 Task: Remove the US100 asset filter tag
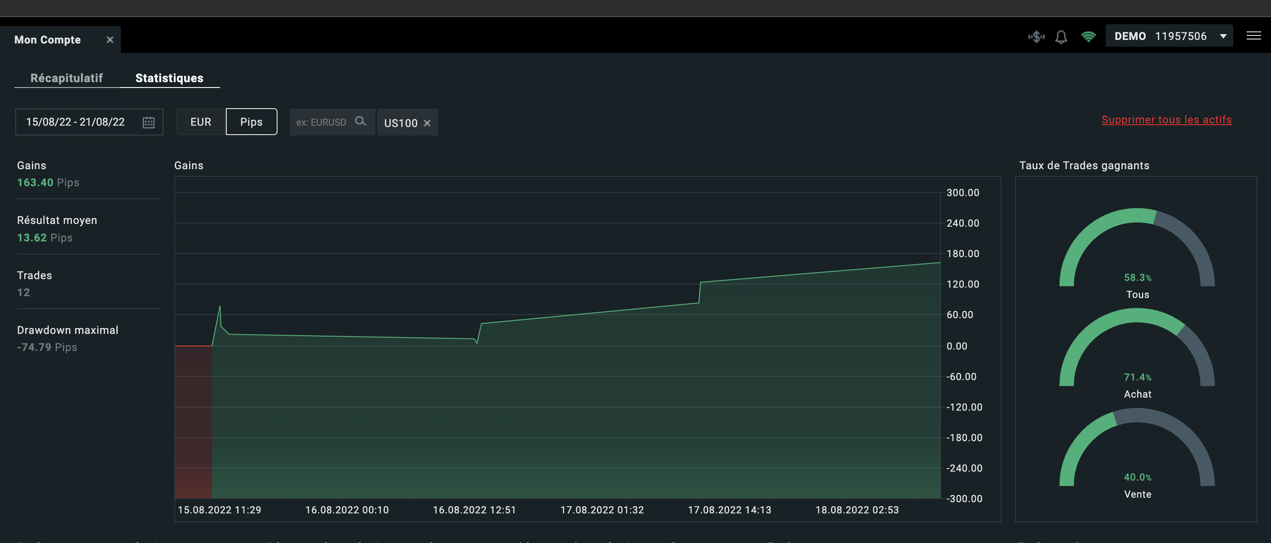coord(427,123)
